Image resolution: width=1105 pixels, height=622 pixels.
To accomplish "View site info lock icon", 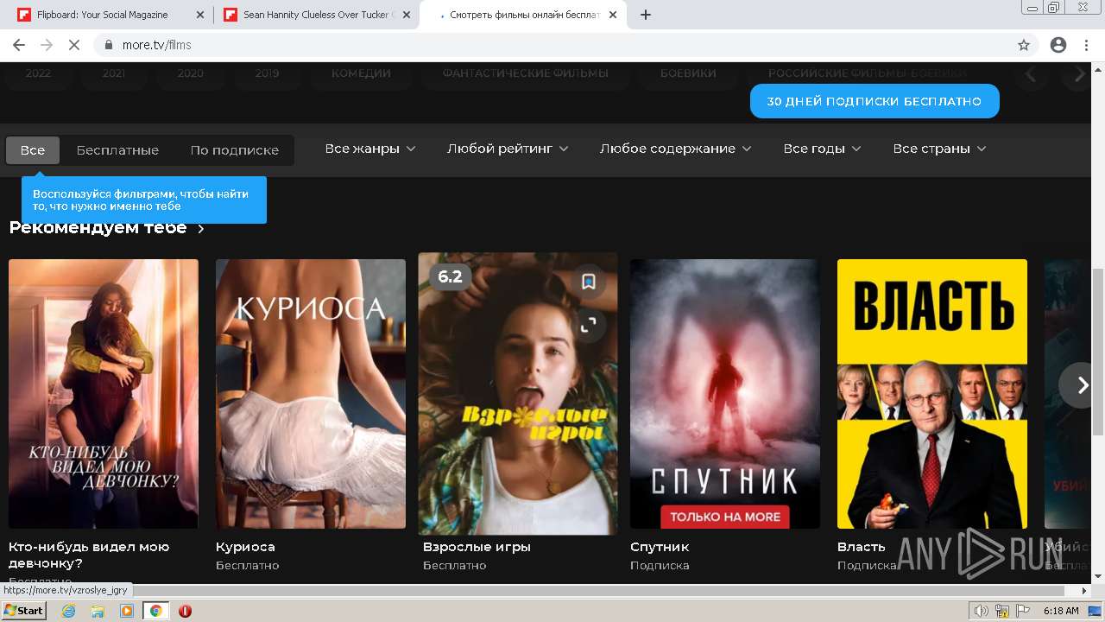I will pos(109,45).
